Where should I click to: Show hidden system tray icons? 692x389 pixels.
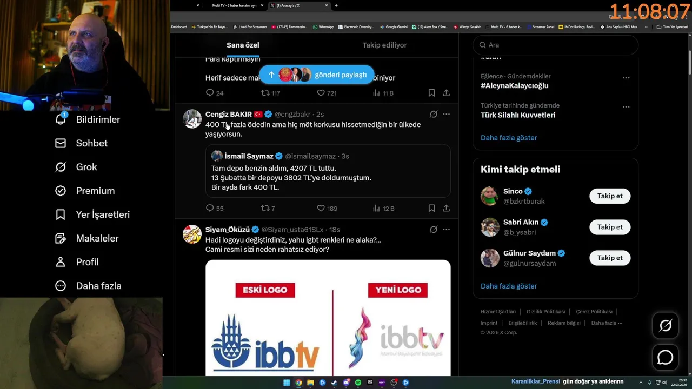click(x=641, y=383)
